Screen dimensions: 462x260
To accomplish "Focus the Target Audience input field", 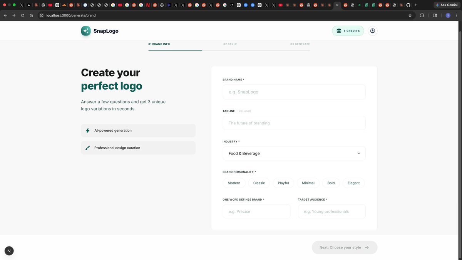I will tap(332, 211).
